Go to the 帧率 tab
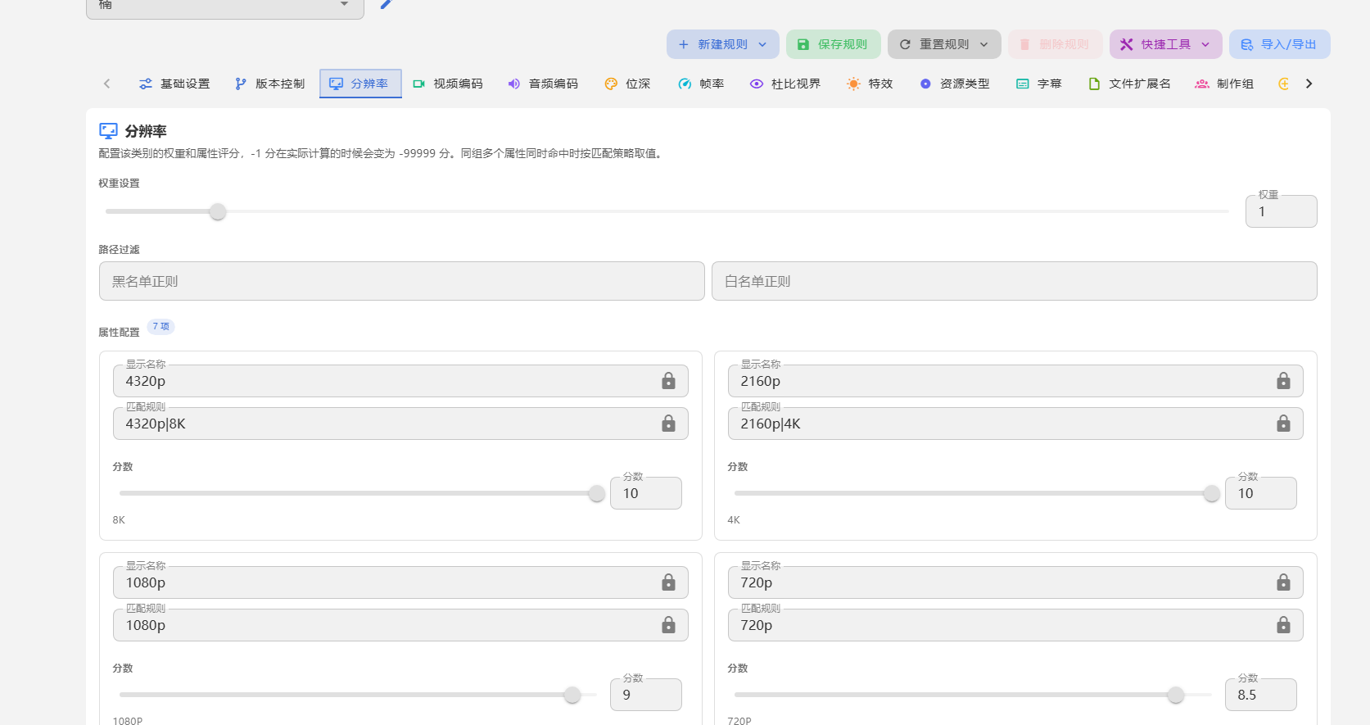Screen dimensions: 1370x725 (x=701, y=84)
